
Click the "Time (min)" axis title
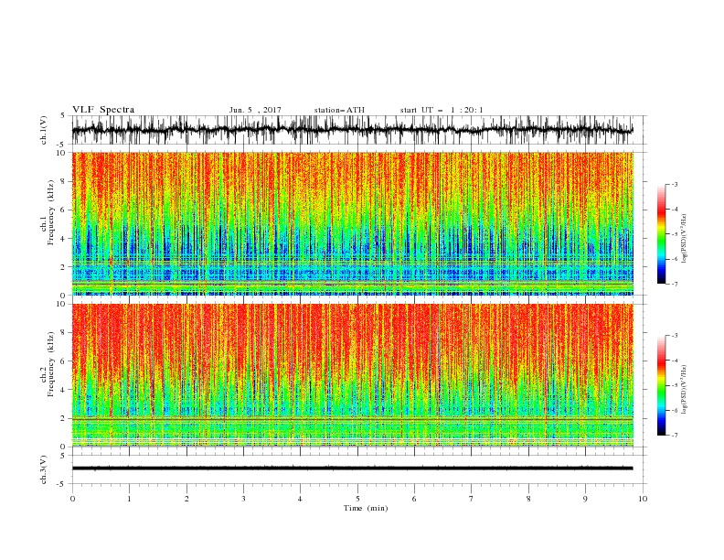(366, 508)
